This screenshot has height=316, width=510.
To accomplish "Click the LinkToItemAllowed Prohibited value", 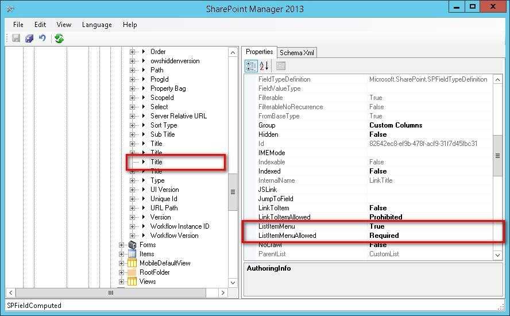I will [x=386, y=217].
